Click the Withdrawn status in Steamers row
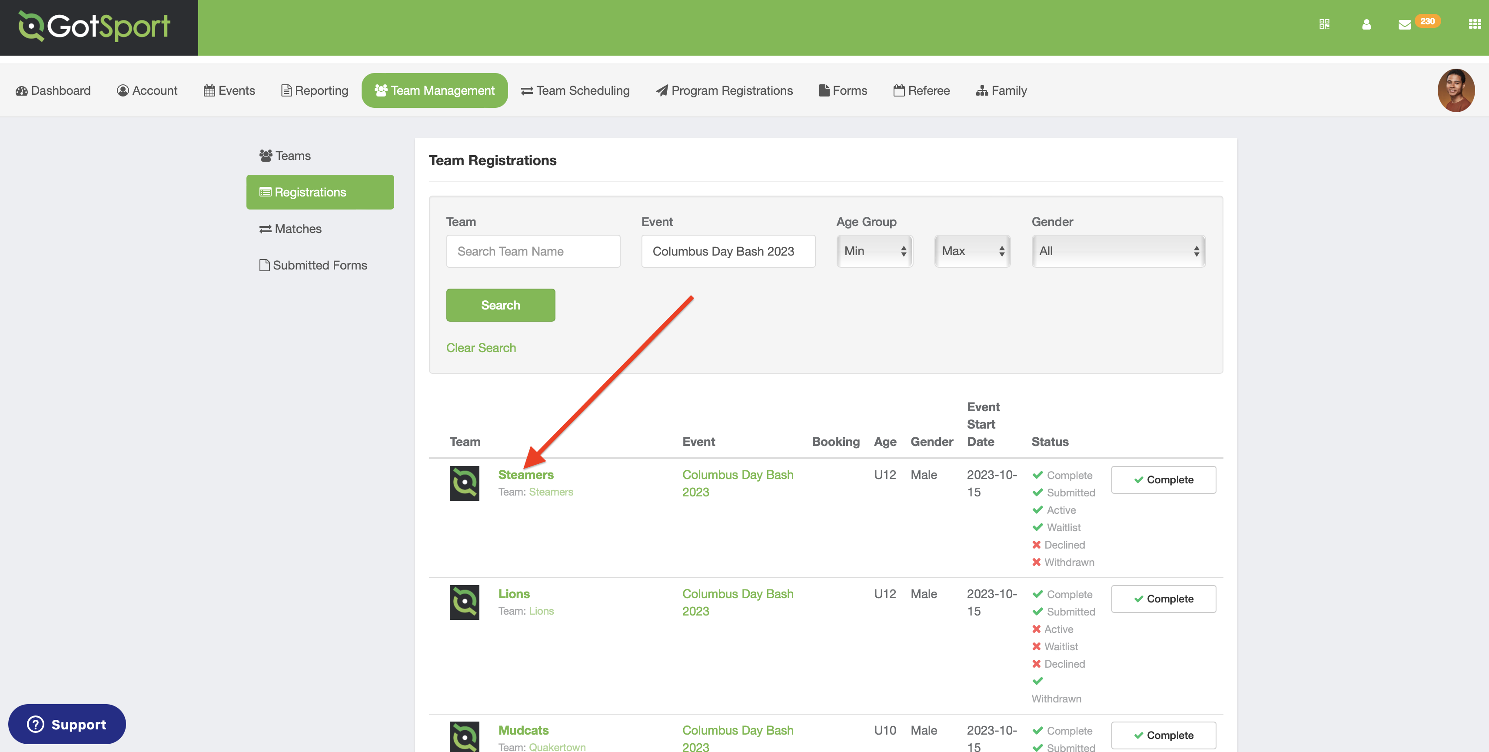 click(x=1063, y=562)
